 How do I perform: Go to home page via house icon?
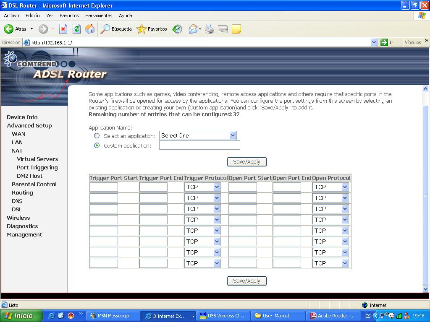click(90, 29)
